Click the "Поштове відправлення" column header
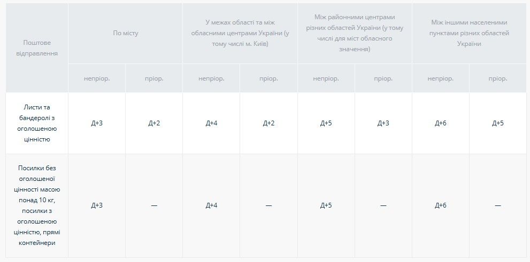Viewport: 530px width, 262px height. click(37, 47)
